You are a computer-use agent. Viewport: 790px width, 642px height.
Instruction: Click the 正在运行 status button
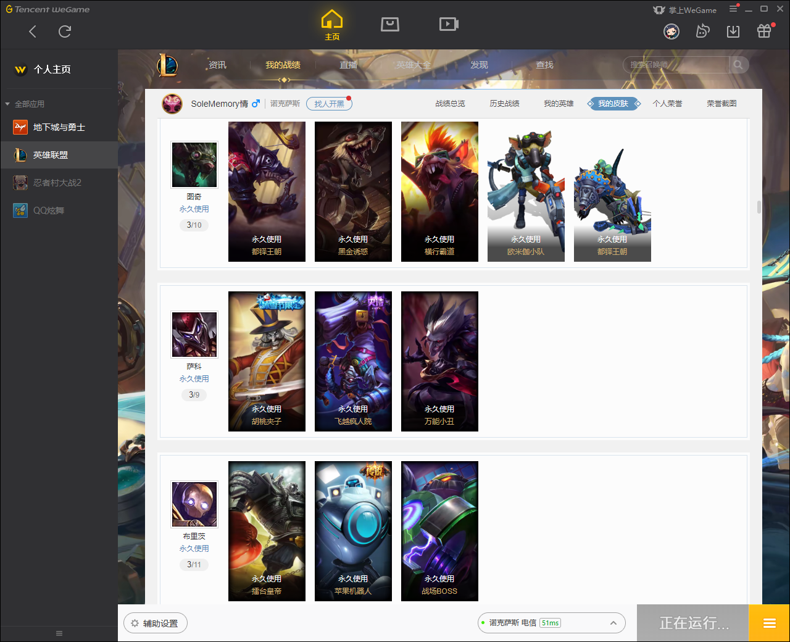(693, 623)
